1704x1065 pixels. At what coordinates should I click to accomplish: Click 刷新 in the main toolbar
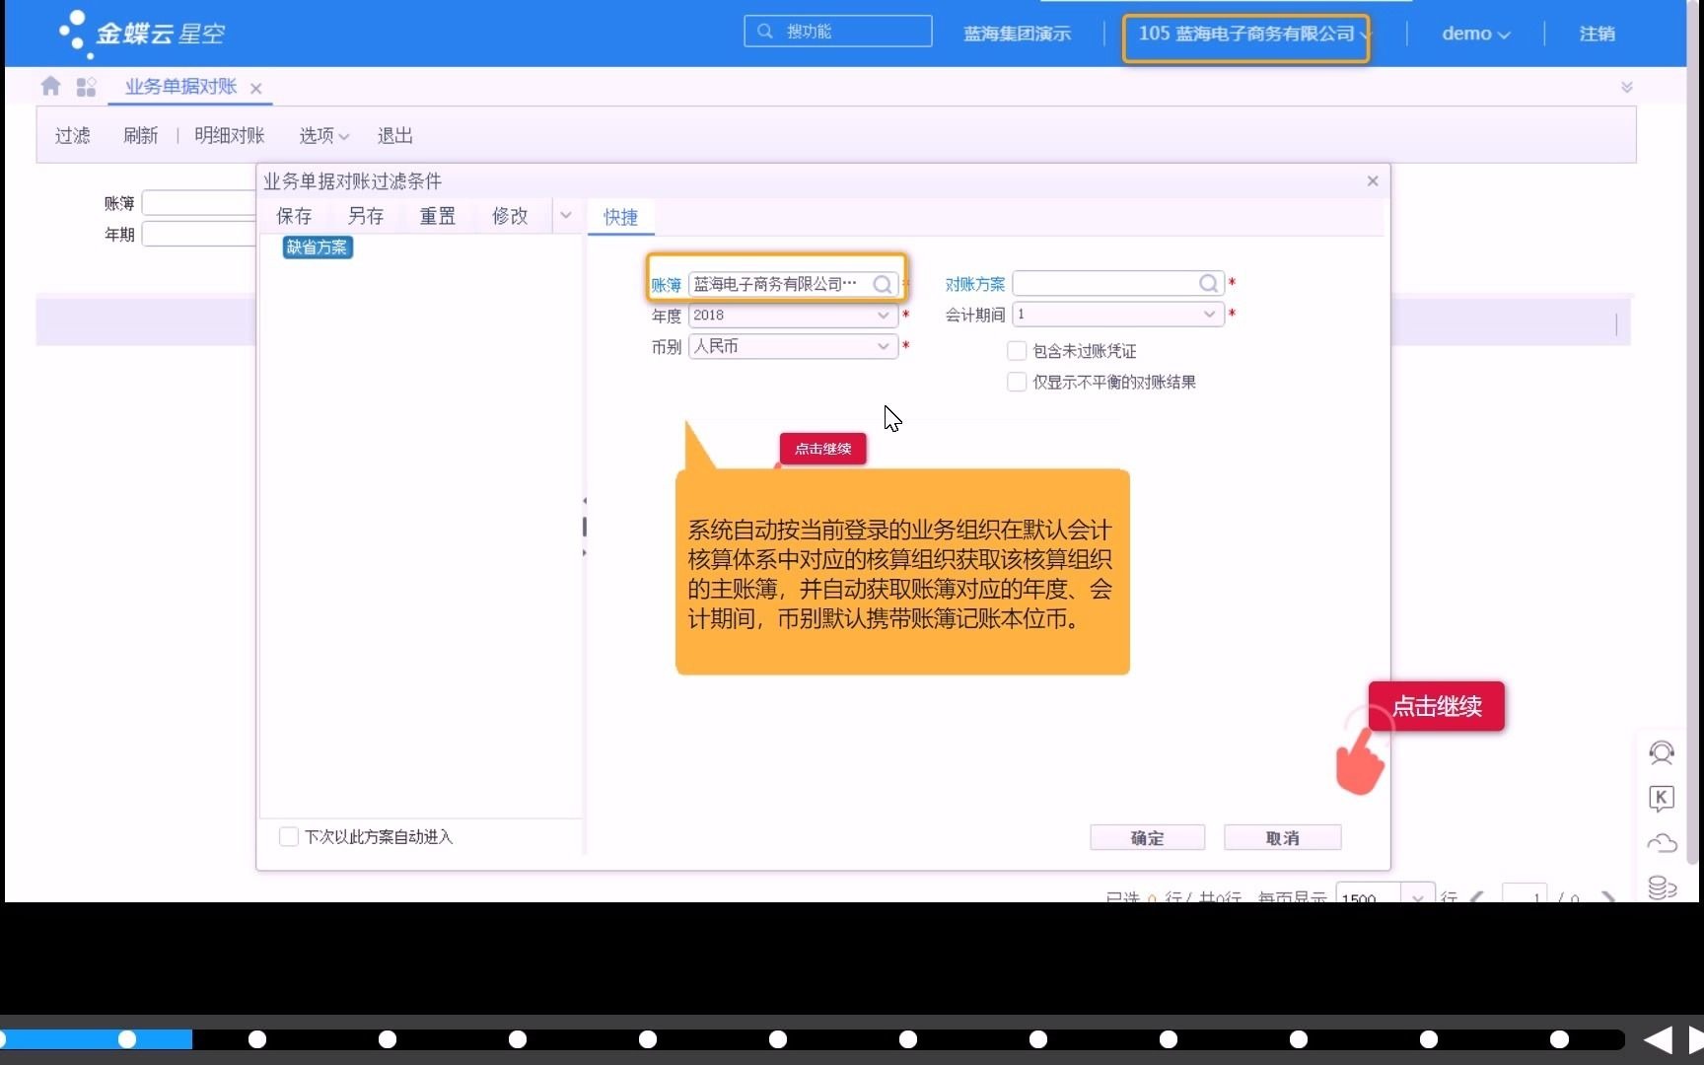click(x=140, y=135)
